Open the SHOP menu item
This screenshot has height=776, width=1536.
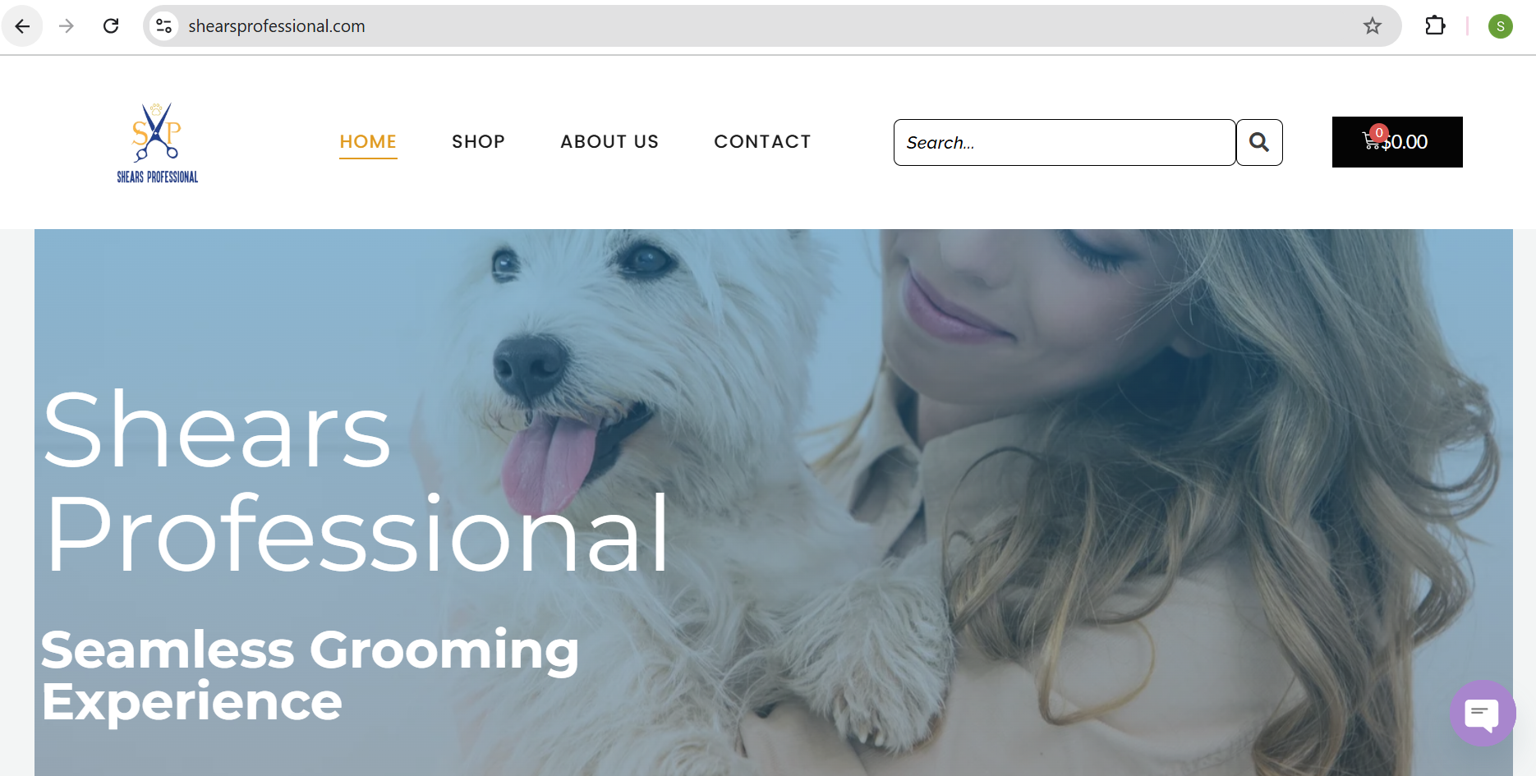[478, 142]
